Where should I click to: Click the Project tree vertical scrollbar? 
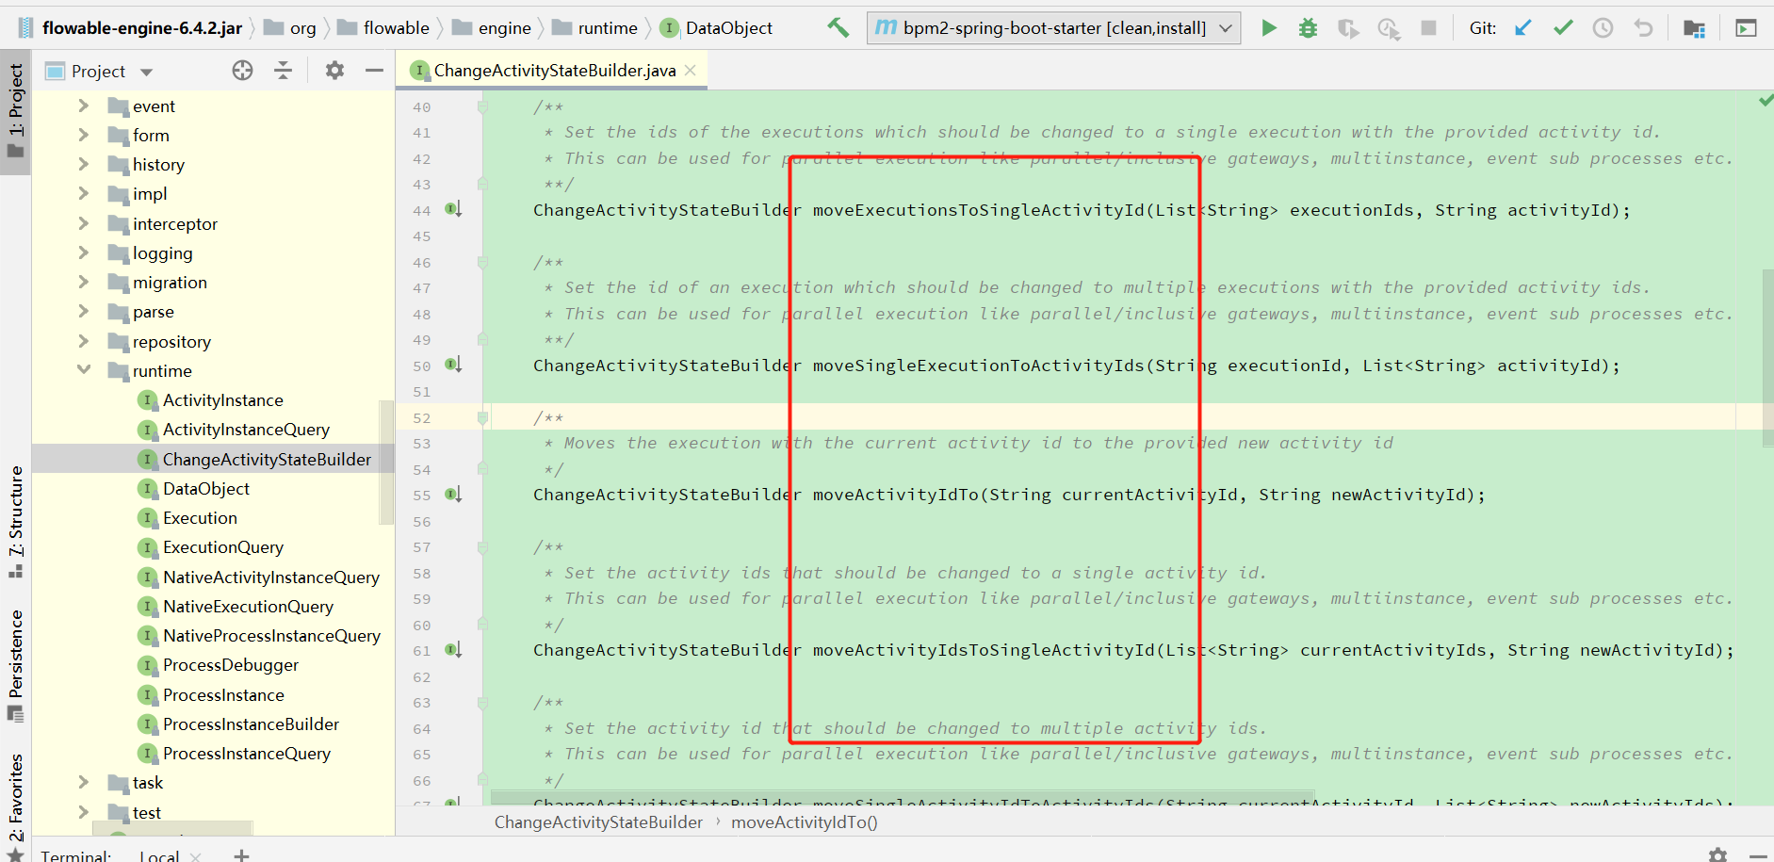[385, 462]
